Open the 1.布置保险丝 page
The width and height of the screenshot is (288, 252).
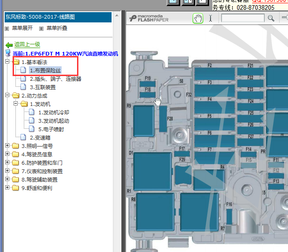click(x=45, y=70)
